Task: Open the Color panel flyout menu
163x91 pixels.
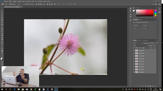Action: click(x=157, y=8)
